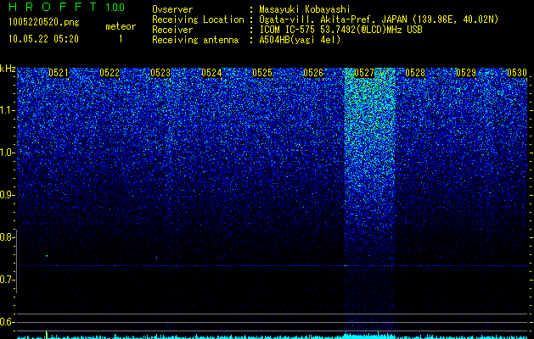Image resolution: width=534 pixels, height=339 pixels.
Task: Click the 0530 time marker
Action: point(517,73)
